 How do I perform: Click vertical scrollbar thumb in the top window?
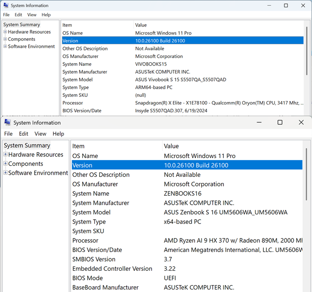point(307,51)
